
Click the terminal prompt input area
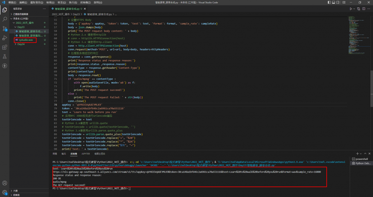coord(130,188)
